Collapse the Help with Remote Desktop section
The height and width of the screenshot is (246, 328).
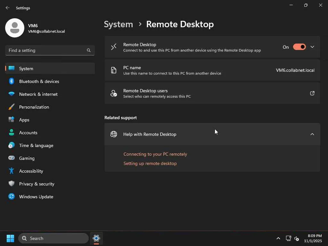click(312, 134)
